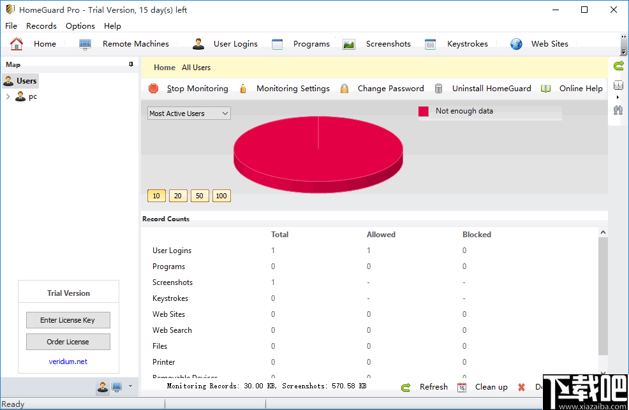Open the bottom-left view options arrow
Viewport: 629px width, 410px height.
tap(130, 386)
